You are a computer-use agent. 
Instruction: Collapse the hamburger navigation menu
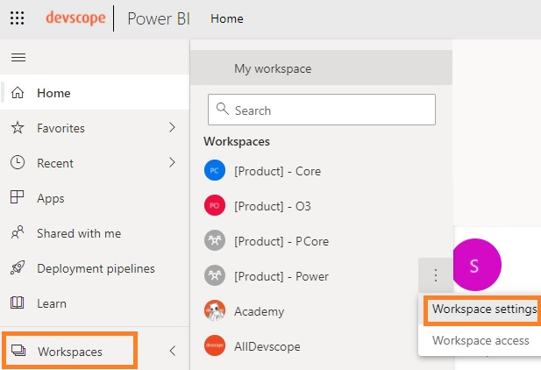pyautogui.click(x=18, y=57)
